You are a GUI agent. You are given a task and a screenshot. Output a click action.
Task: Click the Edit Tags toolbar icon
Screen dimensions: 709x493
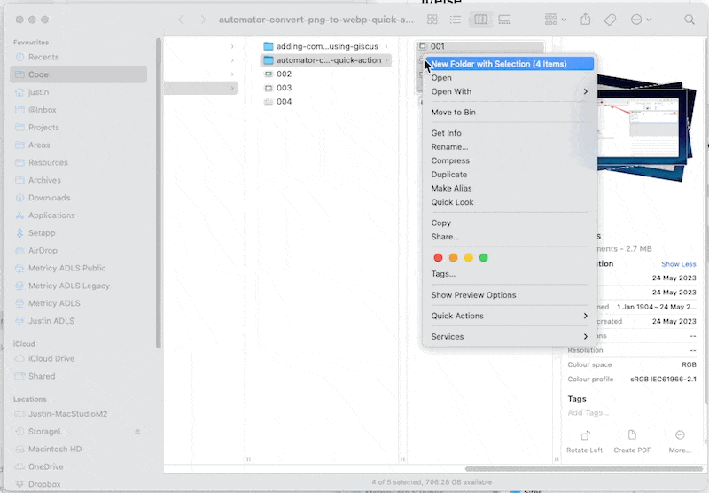610,20
